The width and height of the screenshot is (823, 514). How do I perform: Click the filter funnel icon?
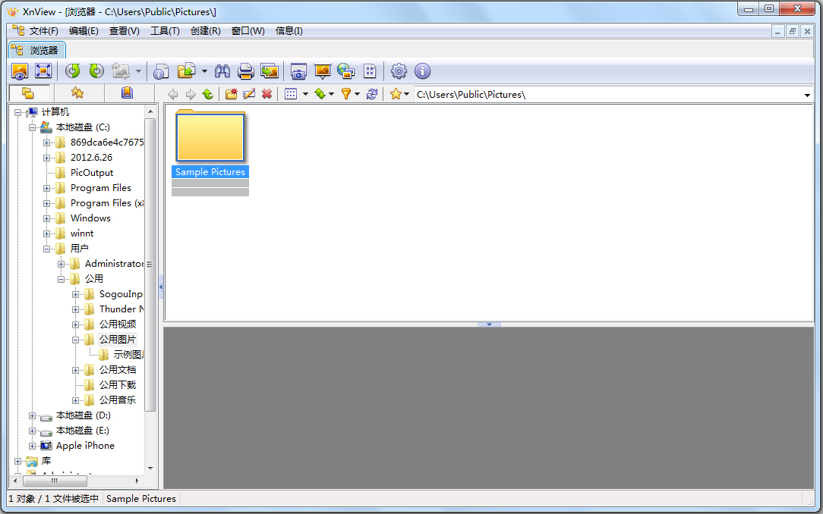346,94
